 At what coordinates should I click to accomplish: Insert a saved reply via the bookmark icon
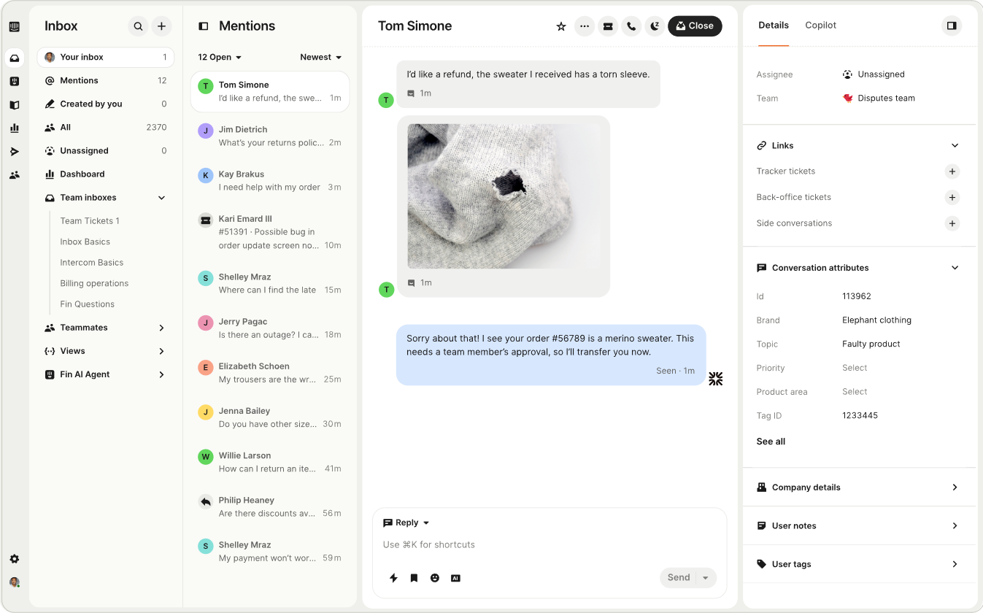click(415, 577)
